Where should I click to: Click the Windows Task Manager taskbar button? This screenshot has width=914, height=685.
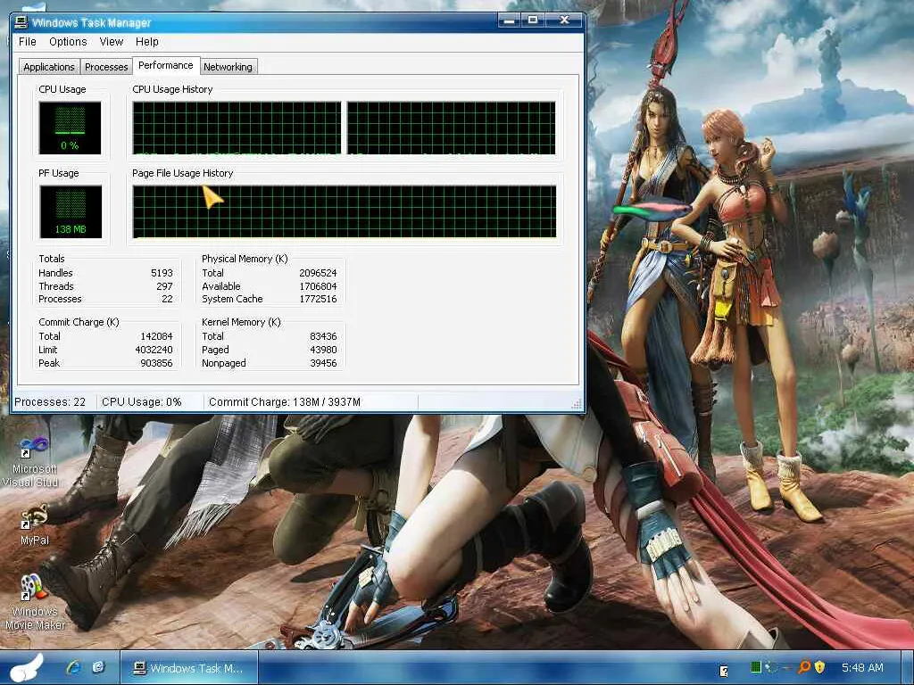188,668
